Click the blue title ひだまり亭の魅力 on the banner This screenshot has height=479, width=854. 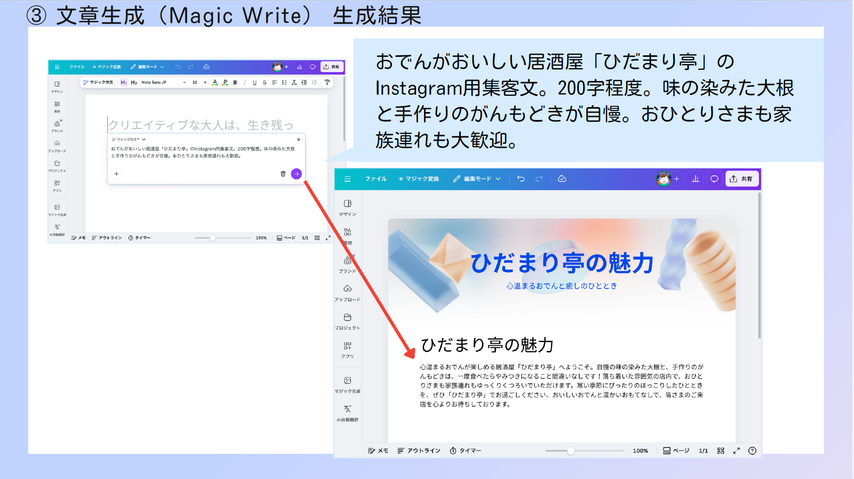click(x=562, y=263)
